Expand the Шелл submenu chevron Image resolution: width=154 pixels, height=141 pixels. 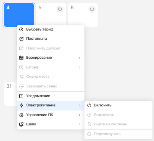pos(80,124)
